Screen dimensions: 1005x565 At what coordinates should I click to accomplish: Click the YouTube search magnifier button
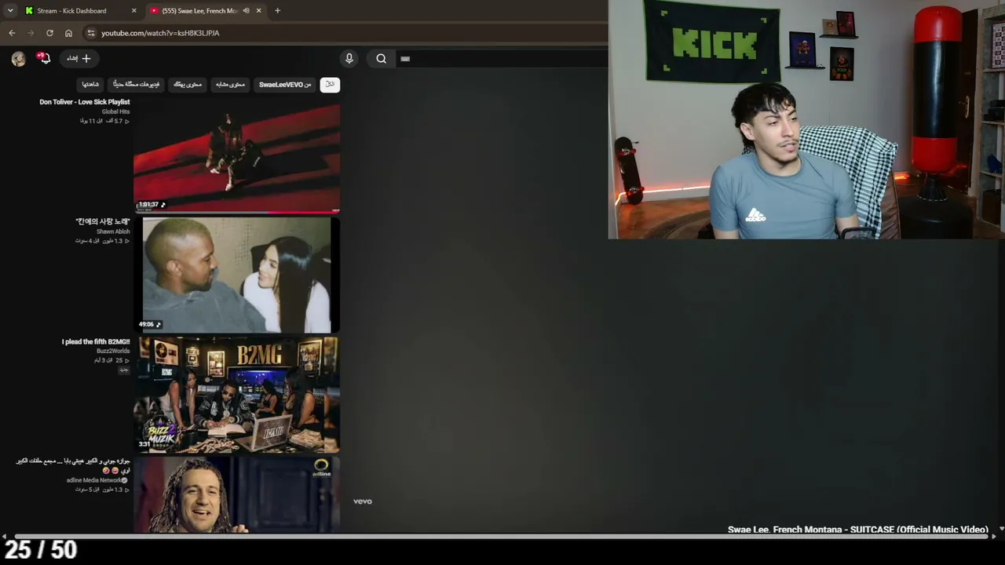(x=381, y=58)
